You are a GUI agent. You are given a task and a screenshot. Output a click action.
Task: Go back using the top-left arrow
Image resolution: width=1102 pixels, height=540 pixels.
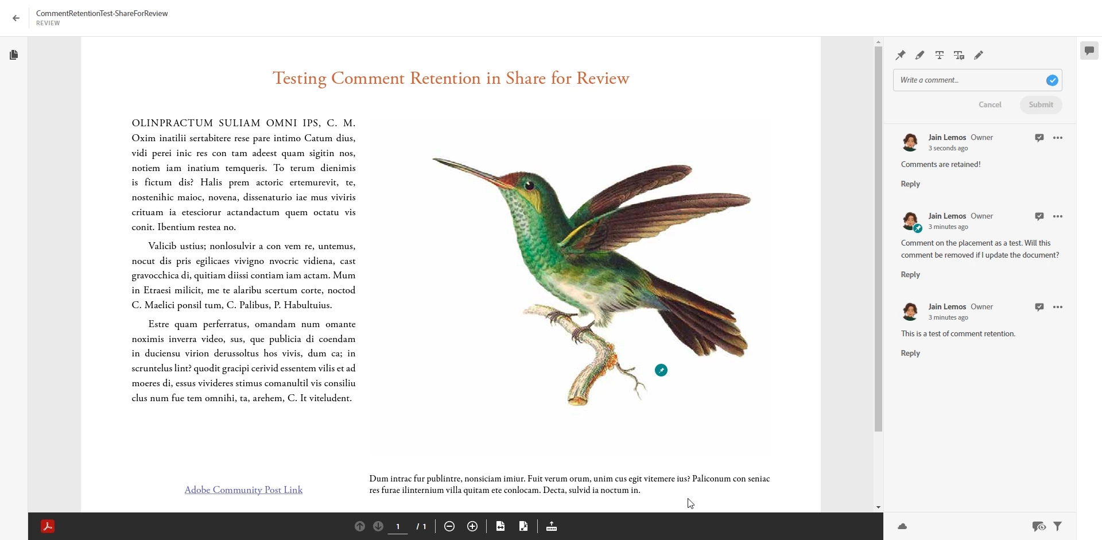(x=16, y=18)
